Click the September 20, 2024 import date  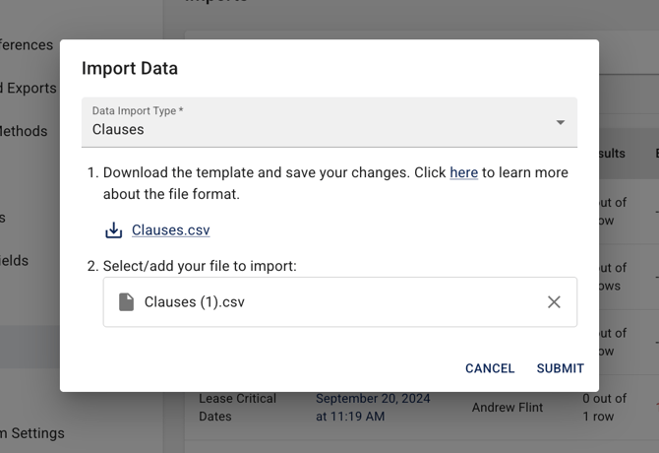click(373, 407)
